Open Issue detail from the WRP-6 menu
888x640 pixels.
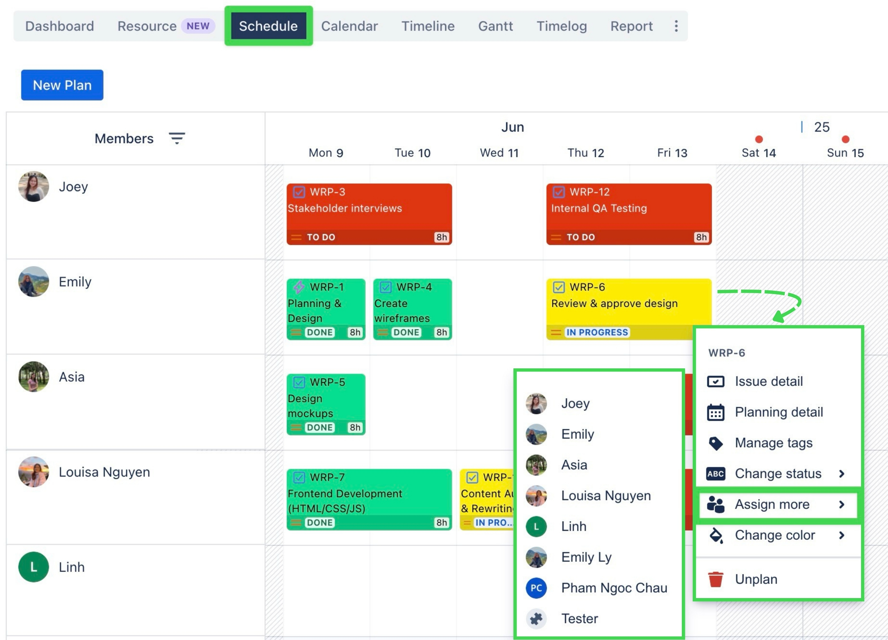768,381
